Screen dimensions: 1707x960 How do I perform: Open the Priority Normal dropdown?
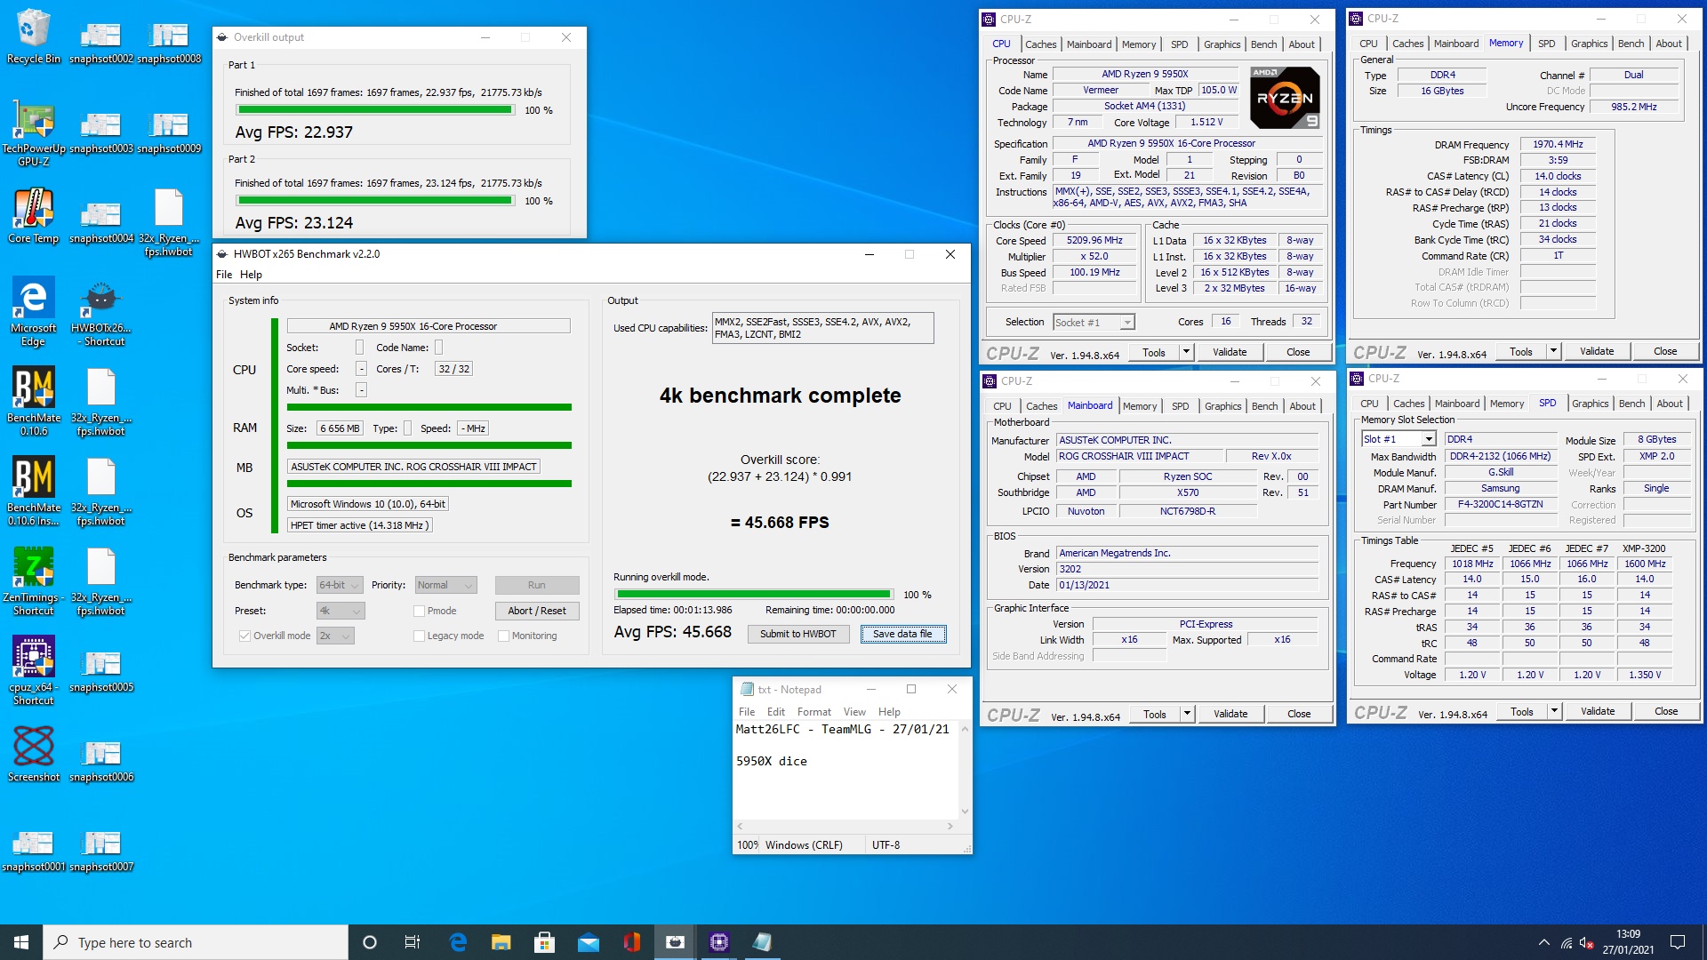(x=446, y=585)
